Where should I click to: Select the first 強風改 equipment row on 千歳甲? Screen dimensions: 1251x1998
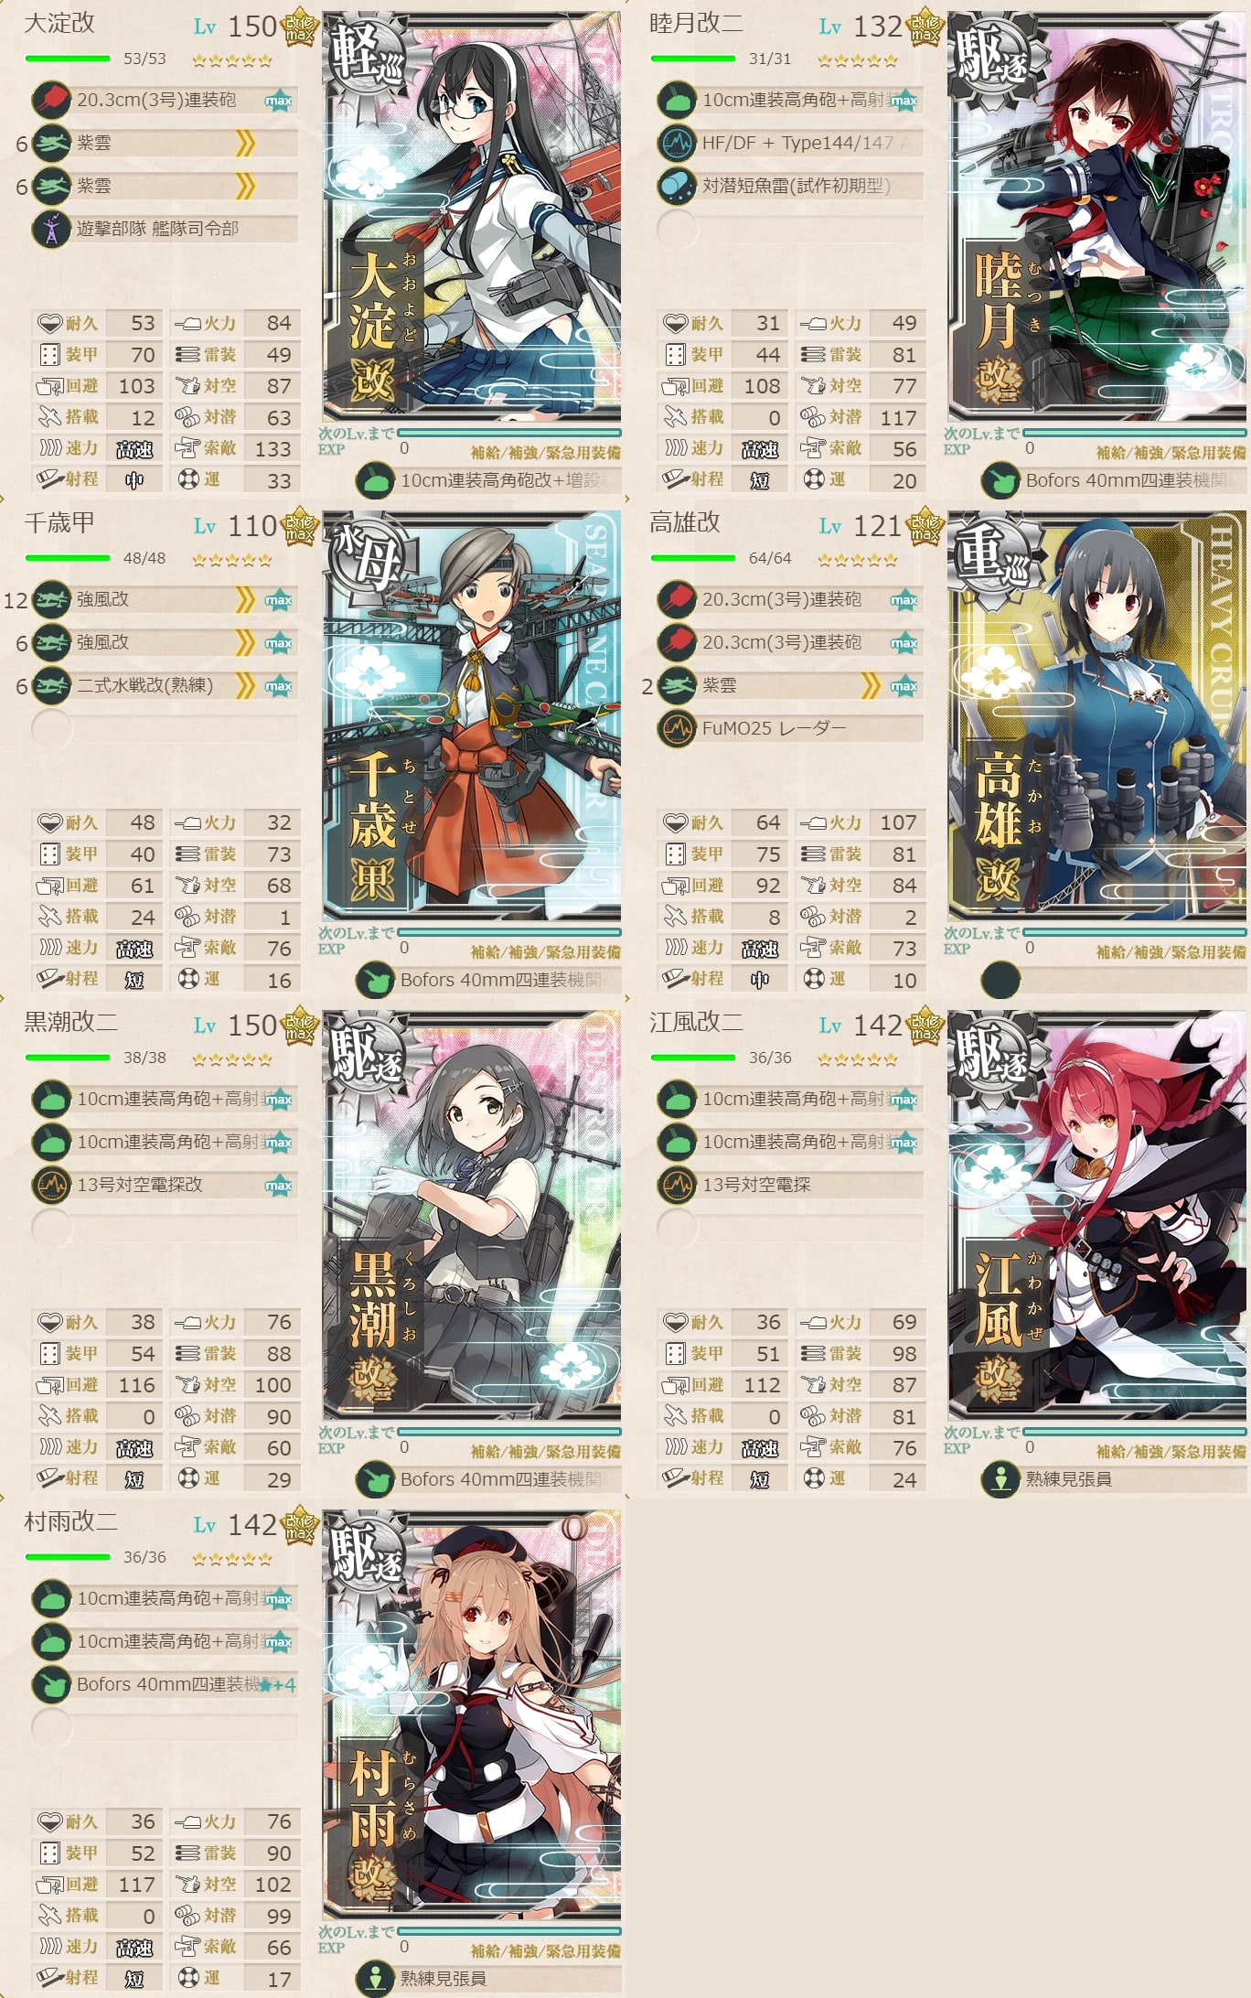tap(165, 600)
